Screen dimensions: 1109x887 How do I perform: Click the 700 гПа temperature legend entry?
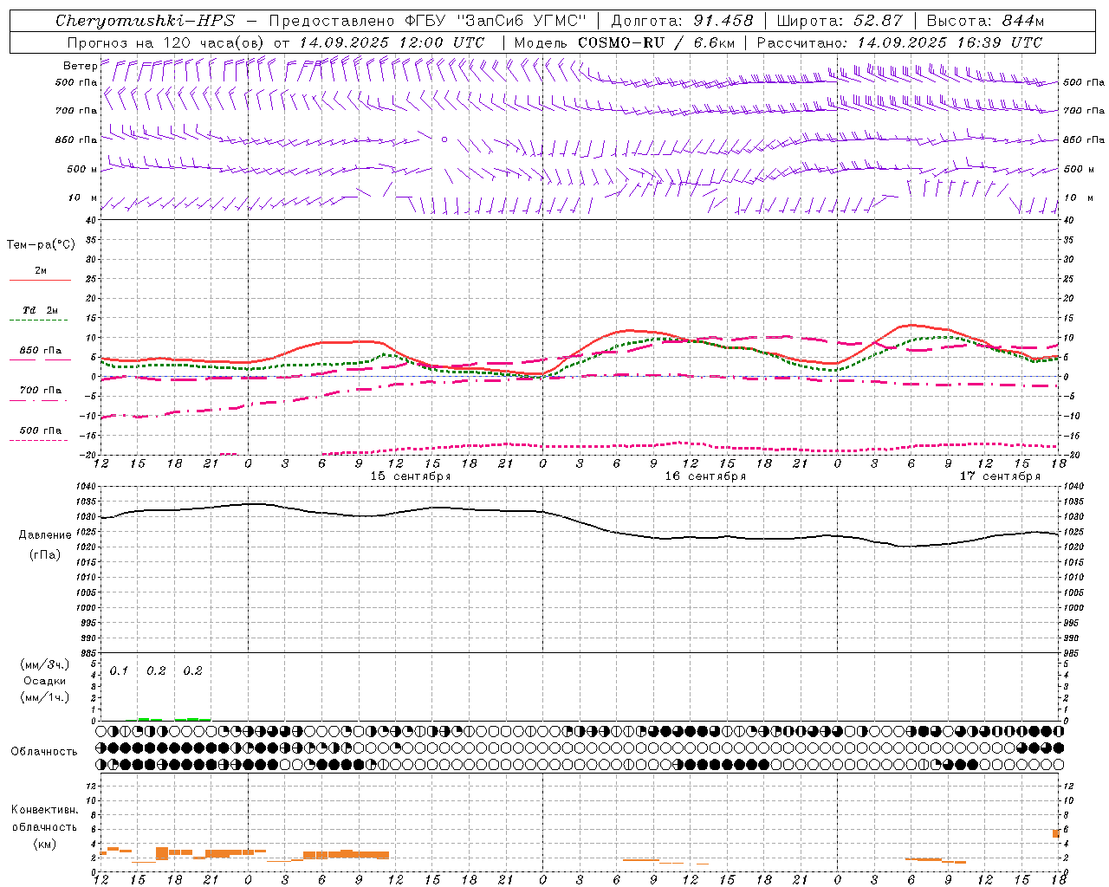click(x=40, y=391)
